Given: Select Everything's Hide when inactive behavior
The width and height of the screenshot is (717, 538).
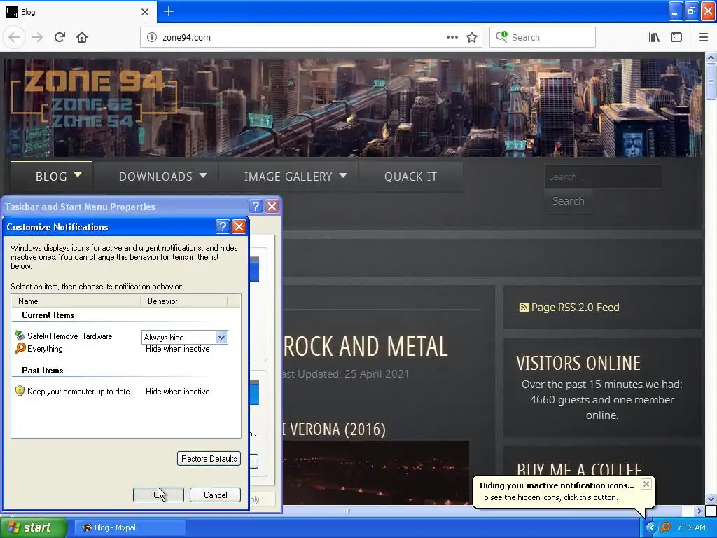Looking at the screenshot, I should click(x=177, y=349).
